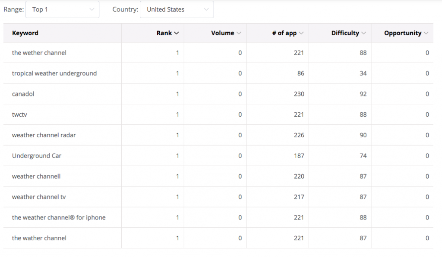Image resolution: width=442 pixels, height=257 pixels.
Task: Open the Country dropdown showing United States
Action: coord(177,9)
